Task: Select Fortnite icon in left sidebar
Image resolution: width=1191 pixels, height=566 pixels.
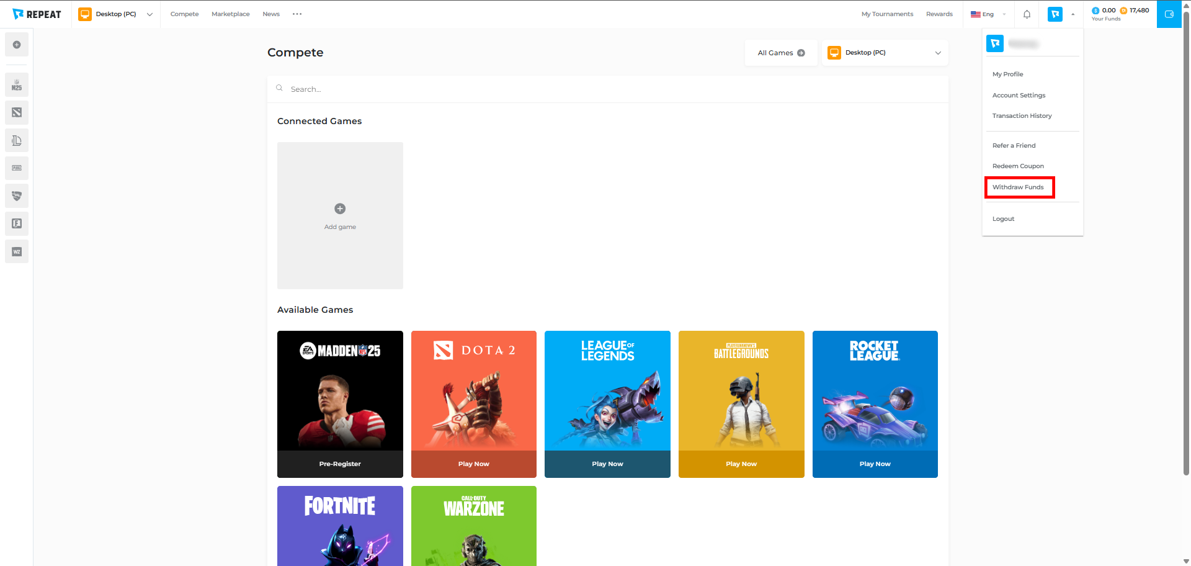Action: [x=17, y=223]
